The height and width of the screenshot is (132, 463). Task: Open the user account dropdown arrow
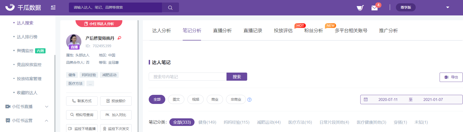pos(448,7)
